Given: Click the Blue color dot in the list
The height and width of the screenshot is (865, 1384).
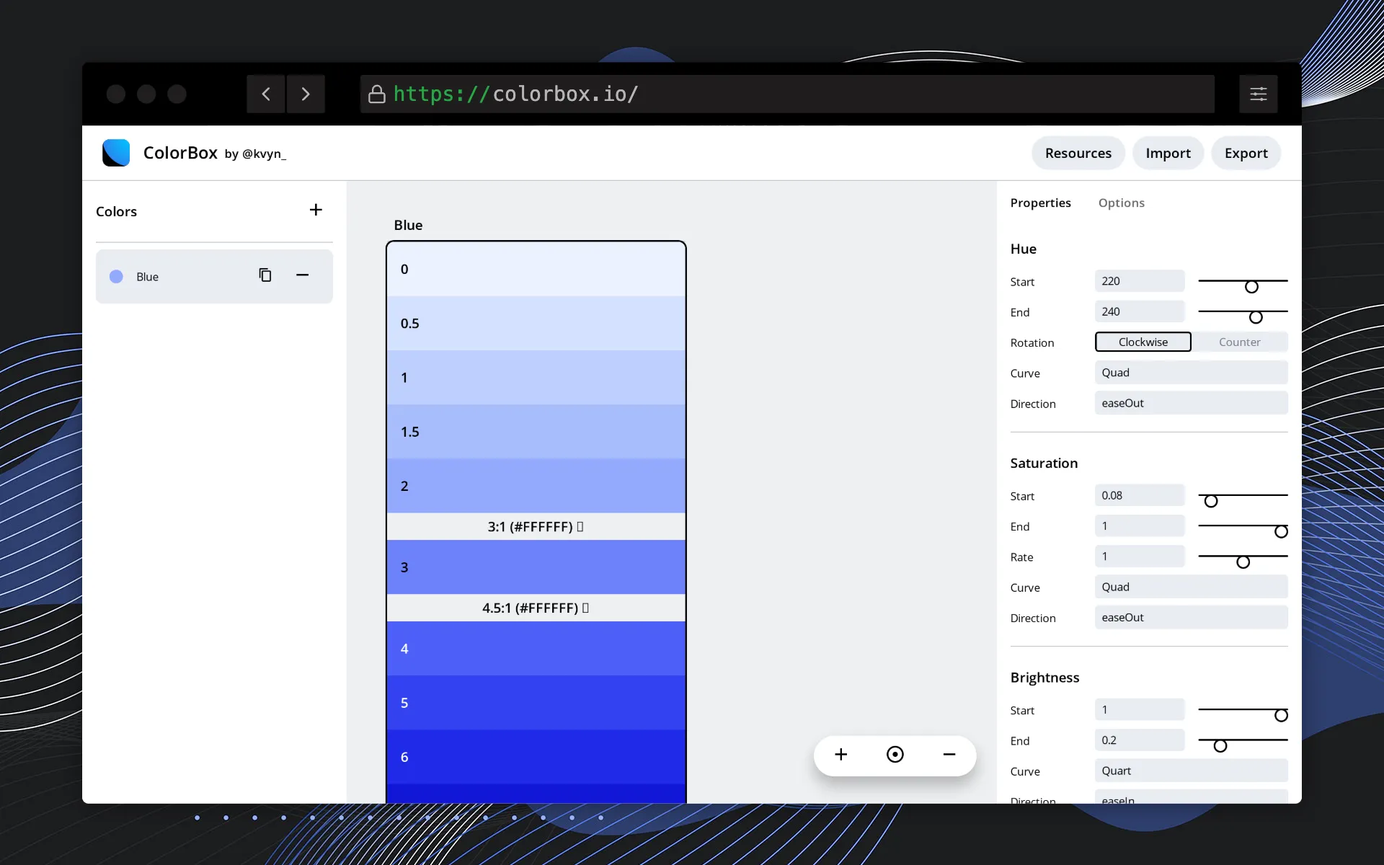Looking at the screenshot, I should [116, 277].
